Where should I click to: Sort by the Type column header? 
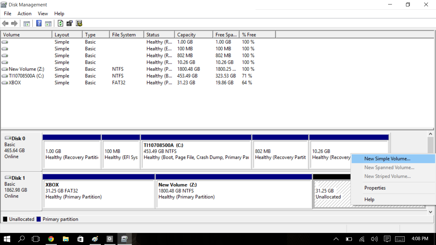click(x=96, y=34)
